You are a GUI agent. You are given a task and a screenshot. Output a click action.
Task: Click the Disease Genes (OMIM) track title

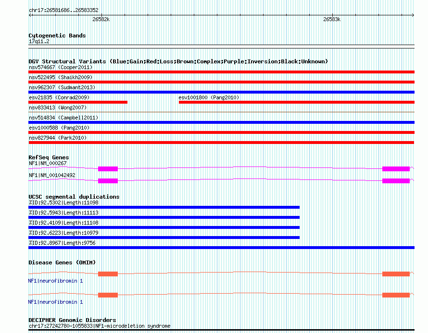click(62, 263)
